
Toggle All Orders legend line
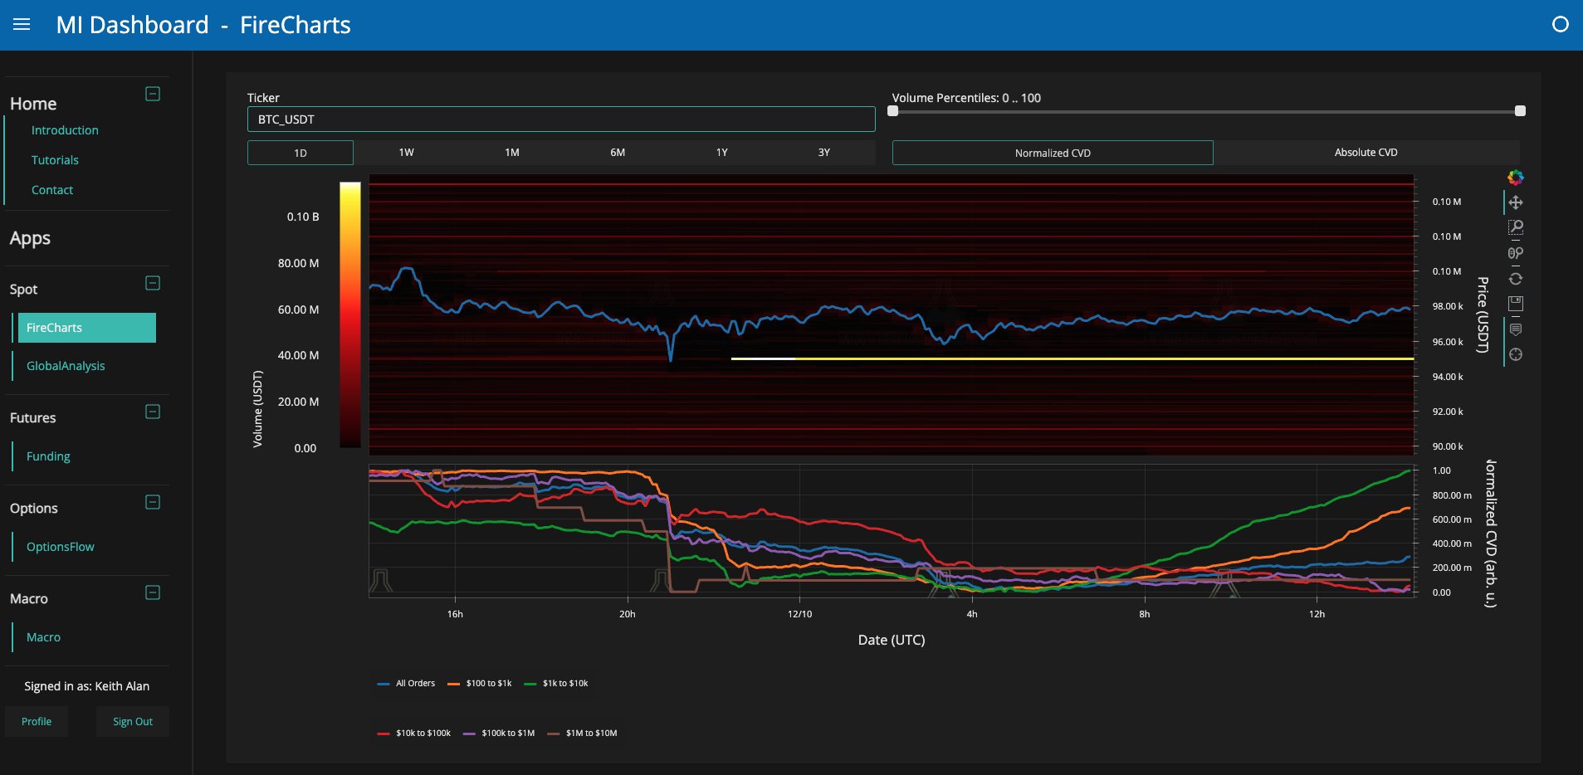(x=406, y=684)
